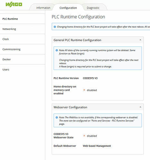Click info icon in General PLC note box
150x160 pixels.
[57, 50]
